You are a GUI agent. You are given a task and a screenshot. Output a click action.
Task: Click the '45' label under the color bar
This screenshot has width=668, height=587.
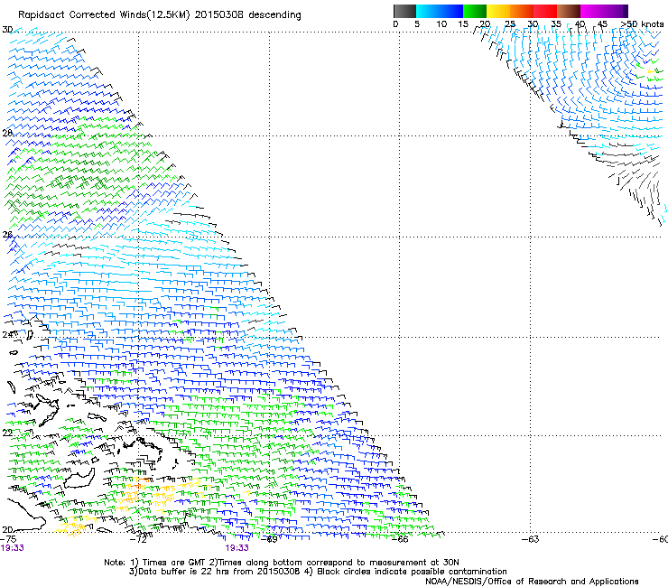(602, 23)
